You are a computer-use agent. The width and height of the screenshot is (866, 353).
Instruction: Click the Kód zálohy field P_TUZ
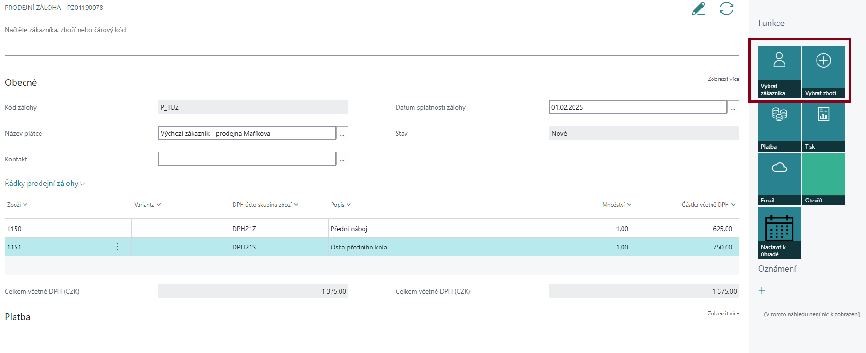(253, 107)
